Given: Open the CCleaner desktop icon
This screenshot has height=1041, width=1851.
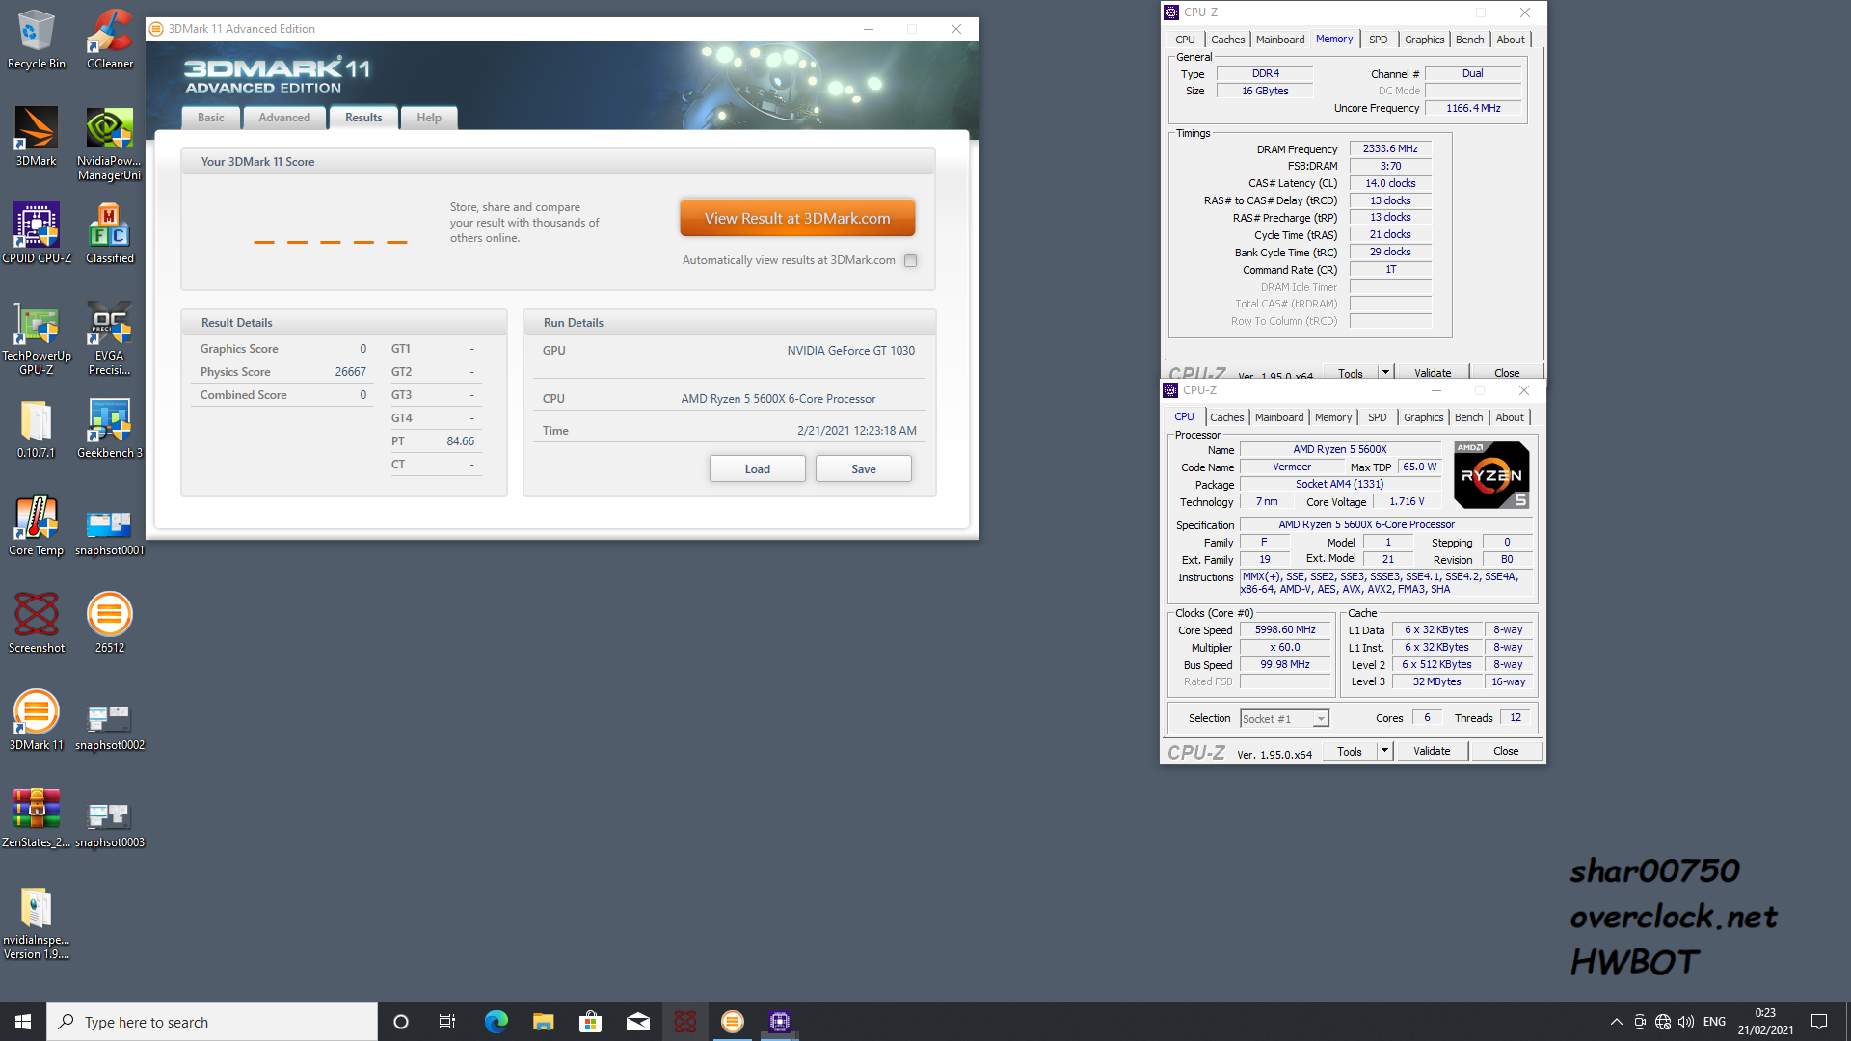Looking at the screenshot, I should (110, 39).
